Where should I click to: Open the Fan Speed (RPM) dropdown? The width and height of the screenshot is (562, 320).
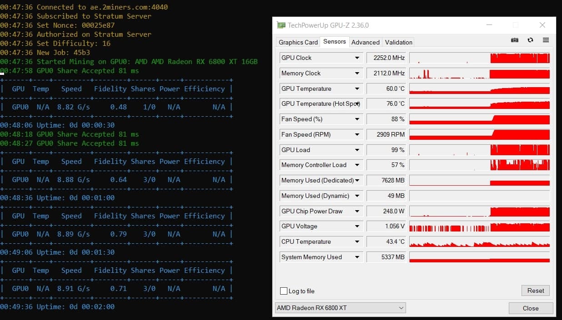(357, 134)
